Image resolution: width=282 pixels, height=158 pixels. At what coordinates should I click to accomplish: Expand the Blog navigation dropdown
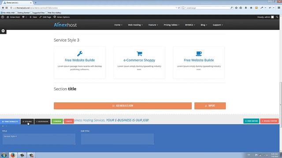point(204,25)
